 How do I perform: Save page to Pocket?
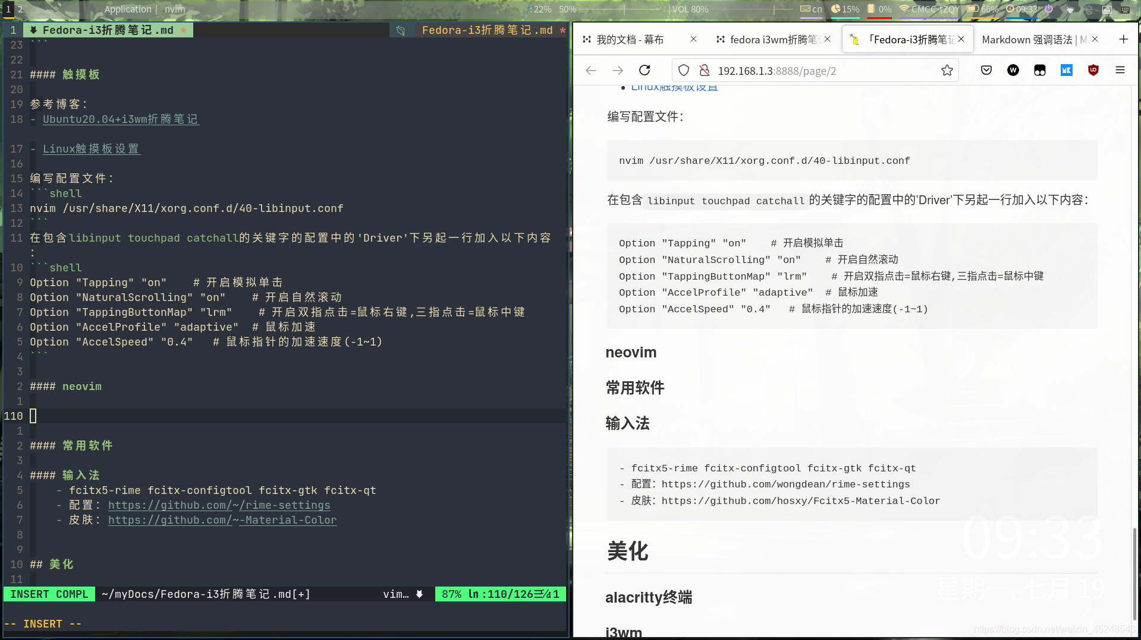(986, 71)
